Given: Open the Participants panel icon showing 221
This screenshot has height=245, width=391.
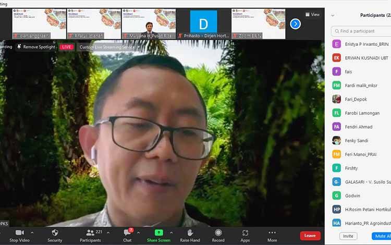Looking at the screenshot, I should 90,232.
